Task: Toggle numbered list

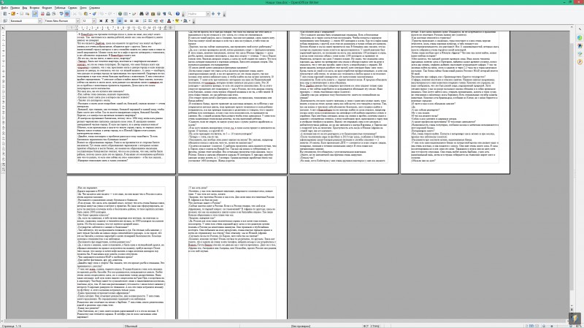Action: pos(145,21)
